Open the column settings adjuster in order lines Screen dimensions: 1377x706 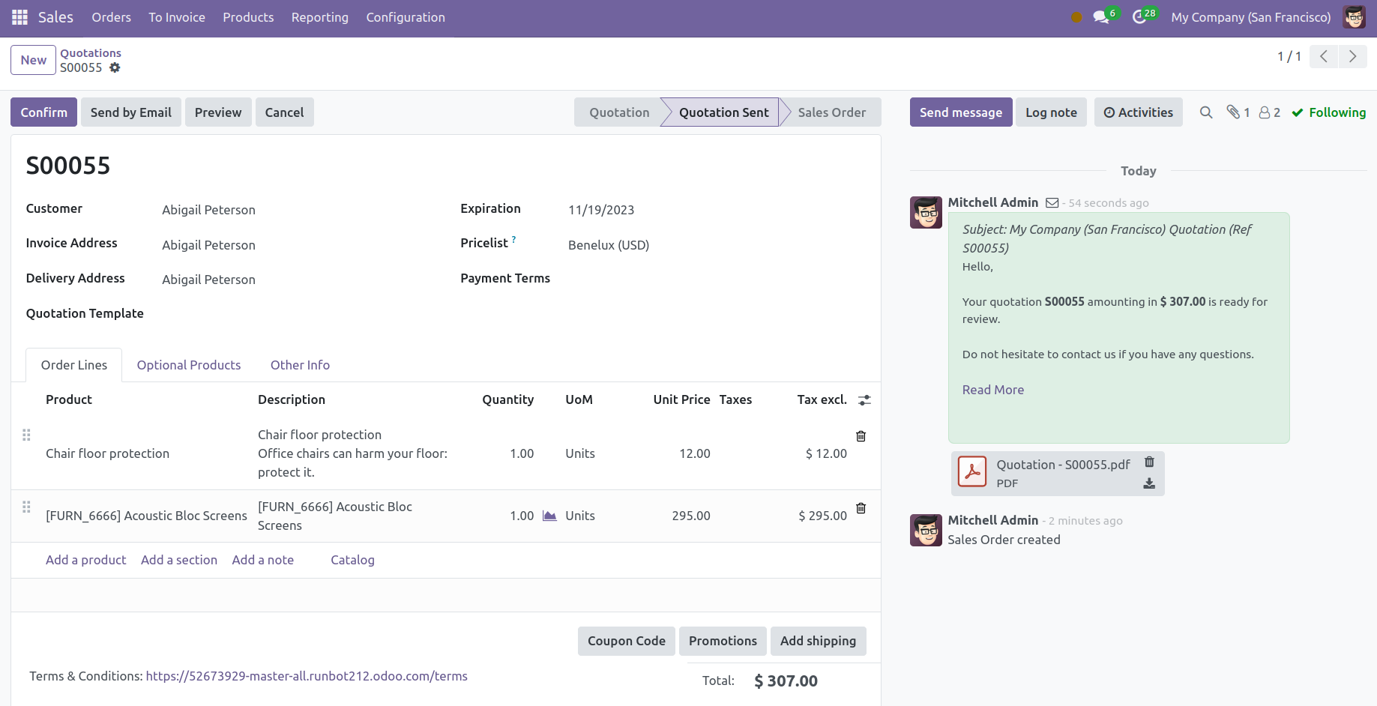[864, 400]
